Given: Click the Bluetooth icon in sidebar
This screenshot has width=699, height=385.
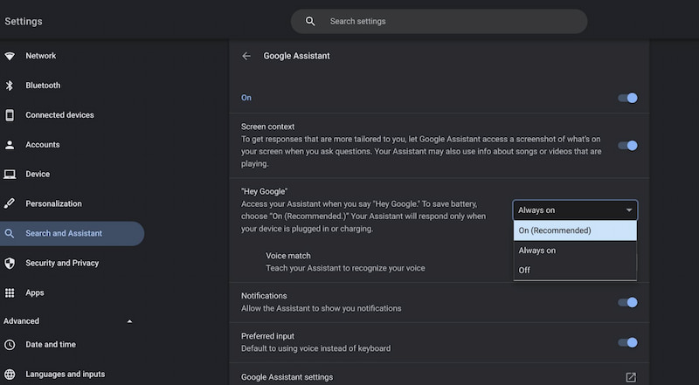Looking at the screenshot, I should tap(10, 86).
